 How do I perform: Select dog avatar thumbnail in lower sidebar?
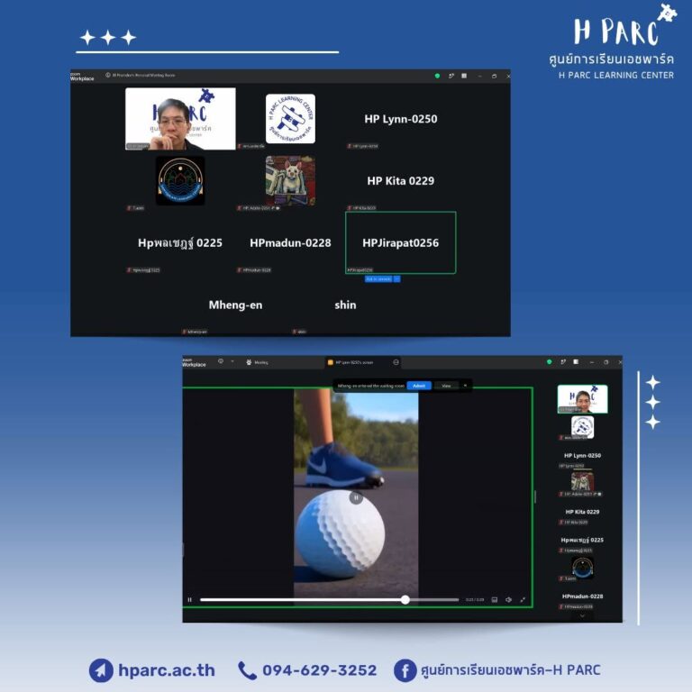click(583, 481)
